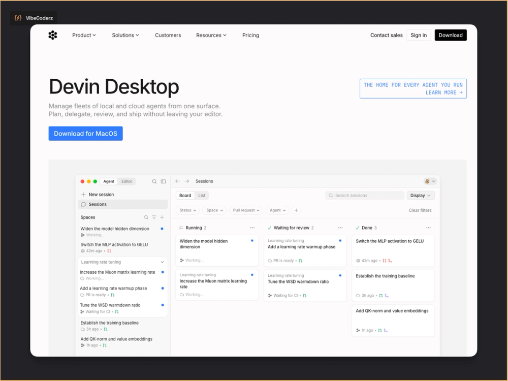Image resolution: width=508 pixels, height=381 pixels.
Task: Go forward with the right arrow
Action: coord(186,181)
